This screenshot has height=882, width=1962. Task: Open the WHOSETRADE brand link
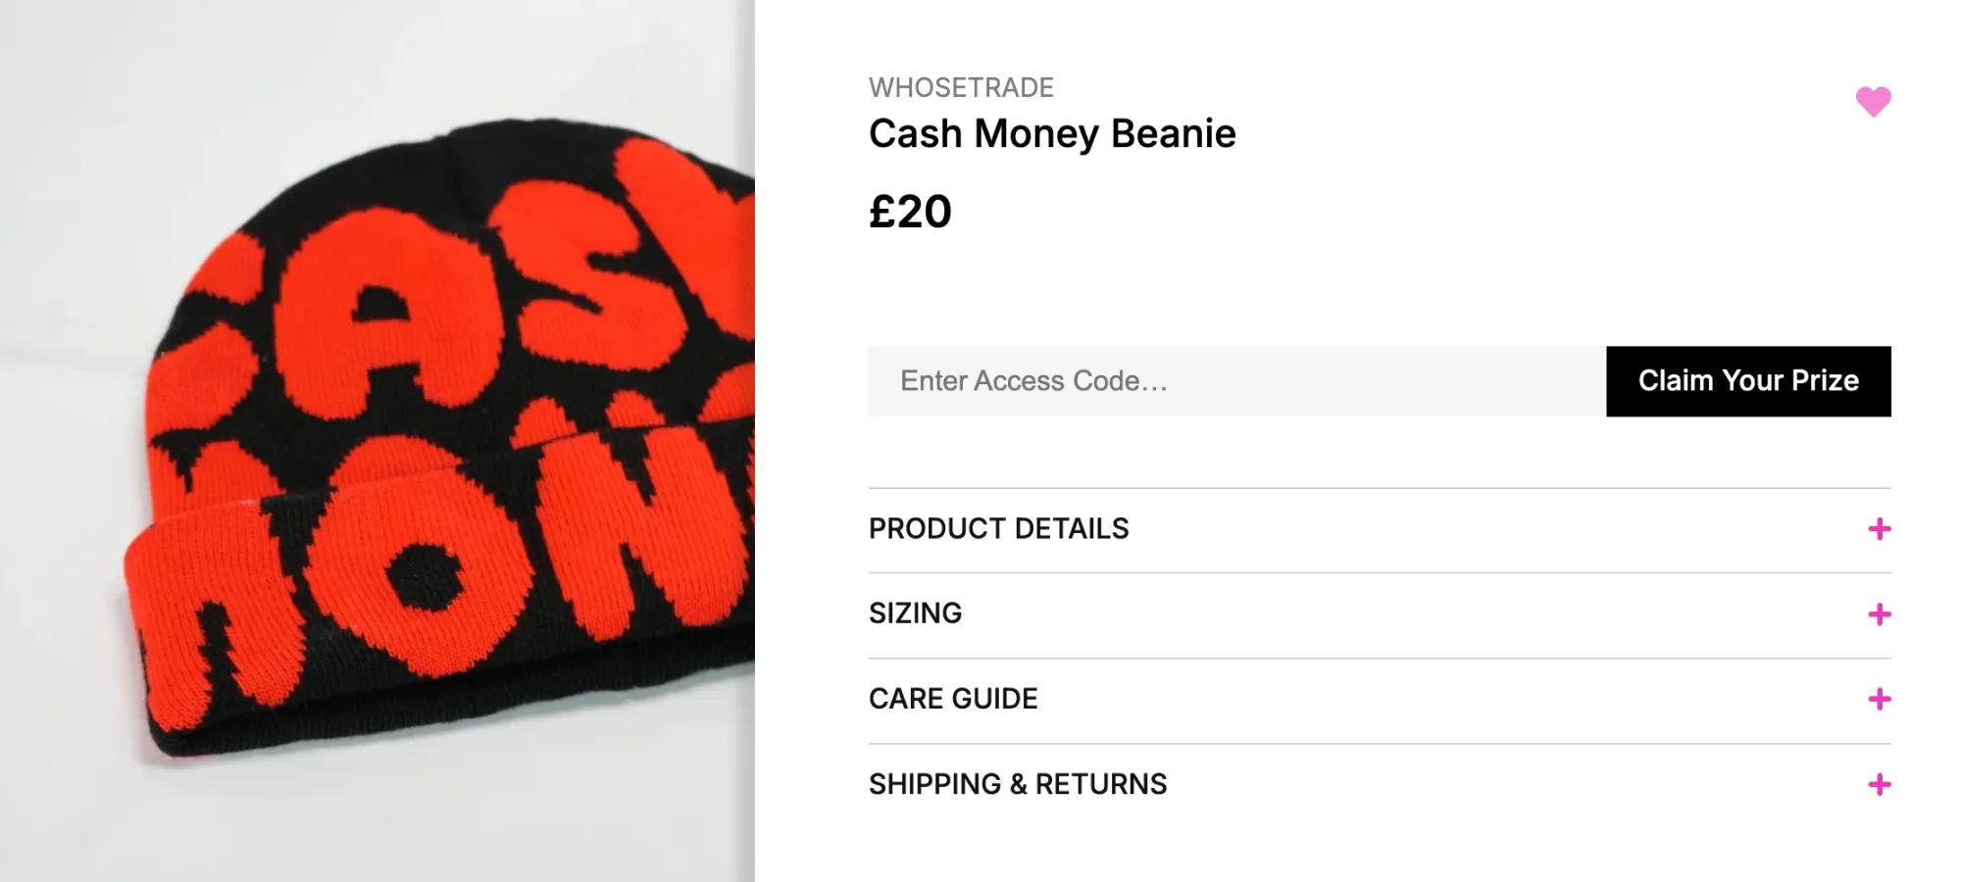click(961, 87)
